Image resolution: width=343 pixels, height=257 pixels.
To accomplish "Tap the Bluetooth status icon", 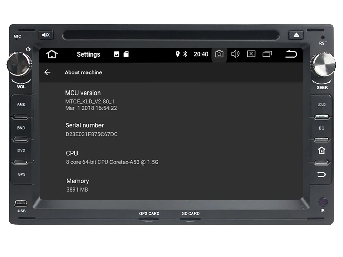I will 185,54.
